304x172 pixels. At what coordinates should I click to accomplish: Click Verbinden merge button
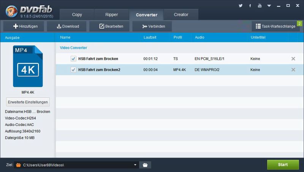point(152,26)
